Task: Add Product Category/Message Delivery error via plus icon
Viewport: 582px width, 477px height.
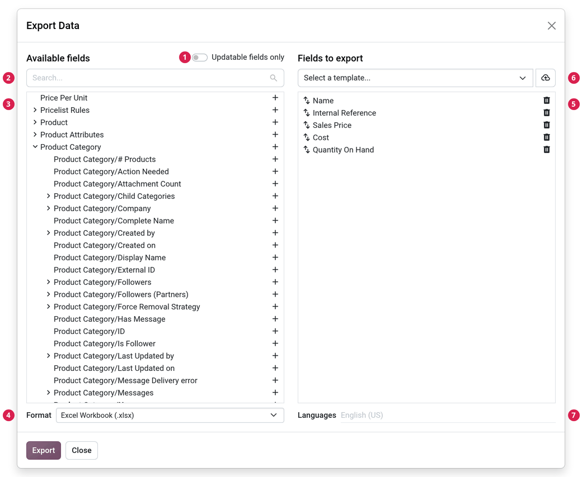Action: [x=275, y=380]
